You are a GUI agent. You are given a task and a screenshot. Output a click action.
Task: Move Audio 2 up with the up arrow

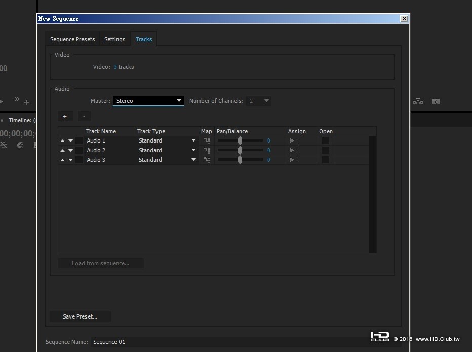[63, 151]
